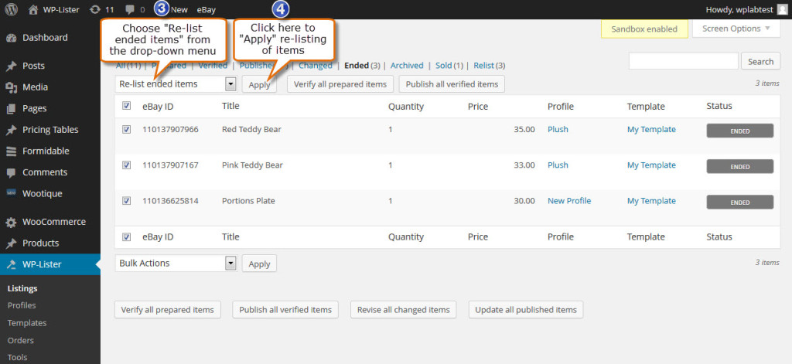Click the Wootique woo icon

tap(11, 193)
